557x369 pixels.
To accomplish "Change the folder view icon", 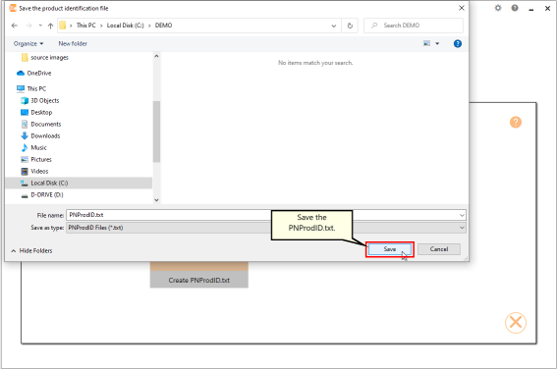I will (426, 43).
